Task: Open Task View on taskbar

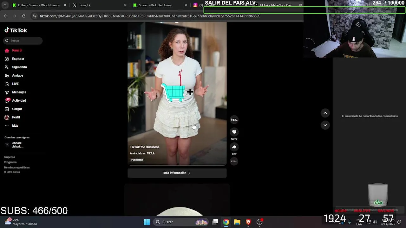Action: 215,222
